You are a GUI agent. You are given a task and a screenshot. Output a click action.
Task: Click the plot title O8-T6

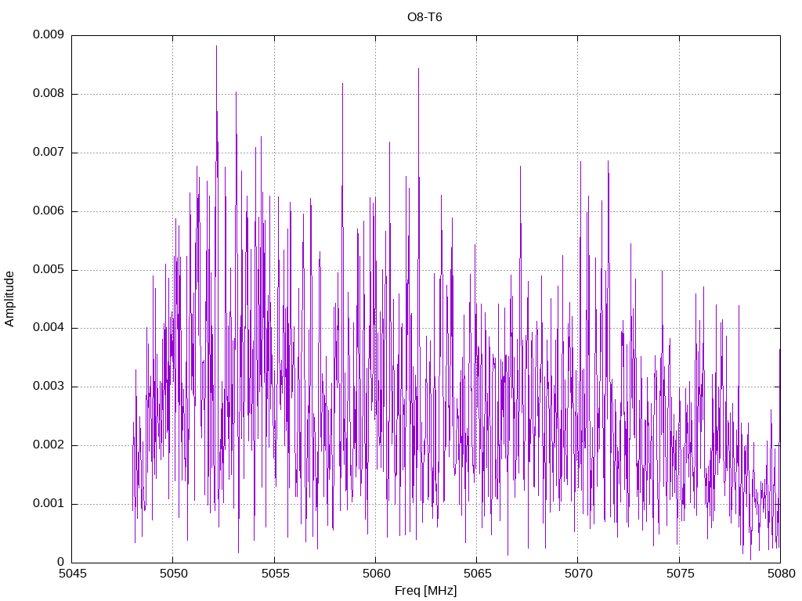pyautogui.click(x=424, y=17)
